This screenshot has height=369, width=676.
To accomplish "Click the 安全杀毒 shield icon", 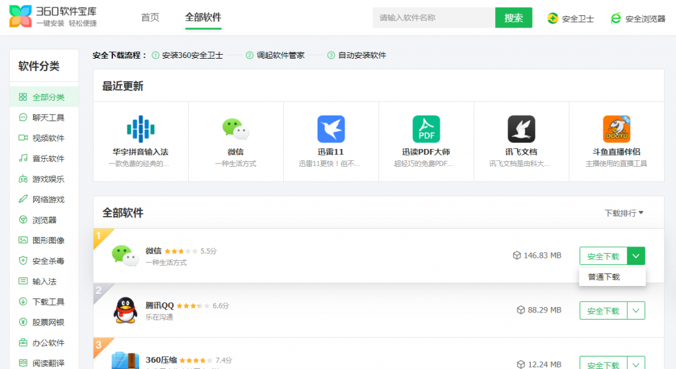I will coord(23,261).
